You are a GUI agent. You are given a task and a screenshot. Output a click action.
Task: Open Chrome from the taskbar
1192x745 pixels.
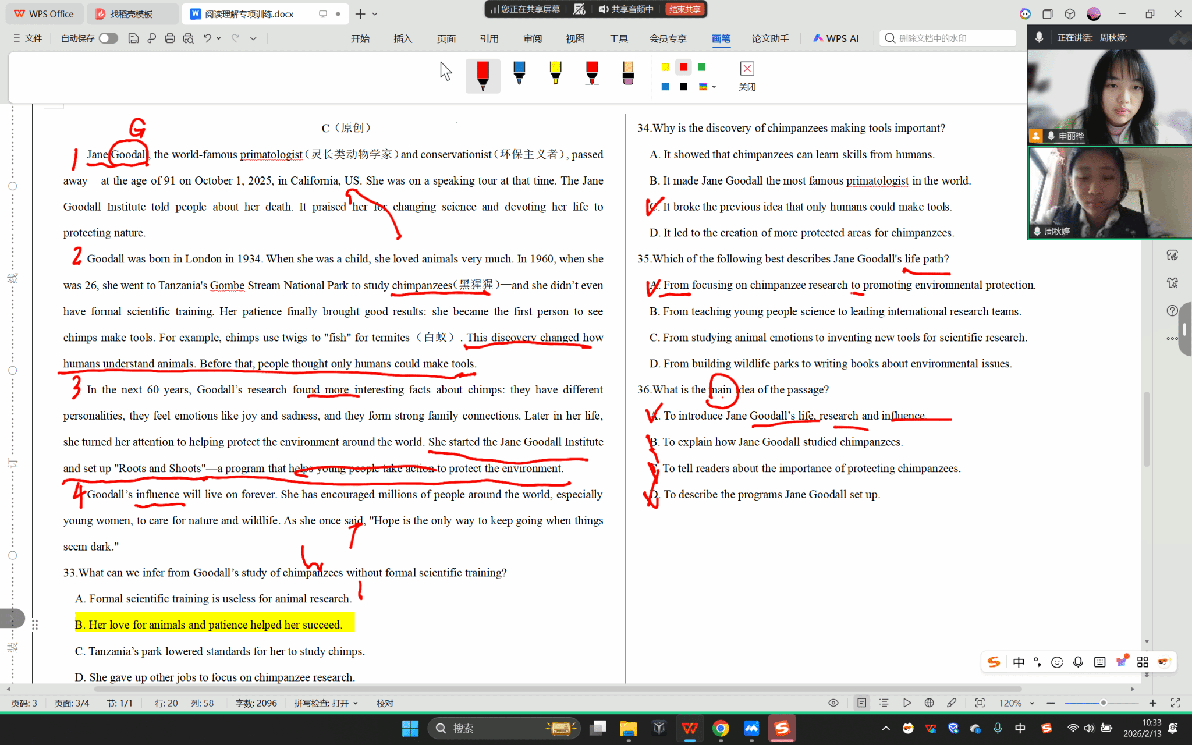click(x=721, y=728)
